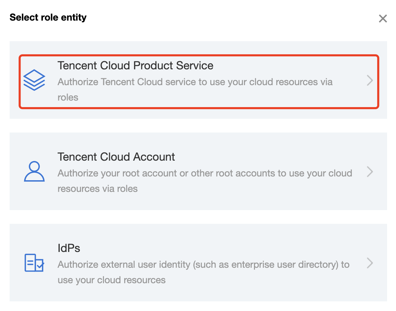
Task: Click the stacked layers icon for Product Service
Action: [34, 80]
